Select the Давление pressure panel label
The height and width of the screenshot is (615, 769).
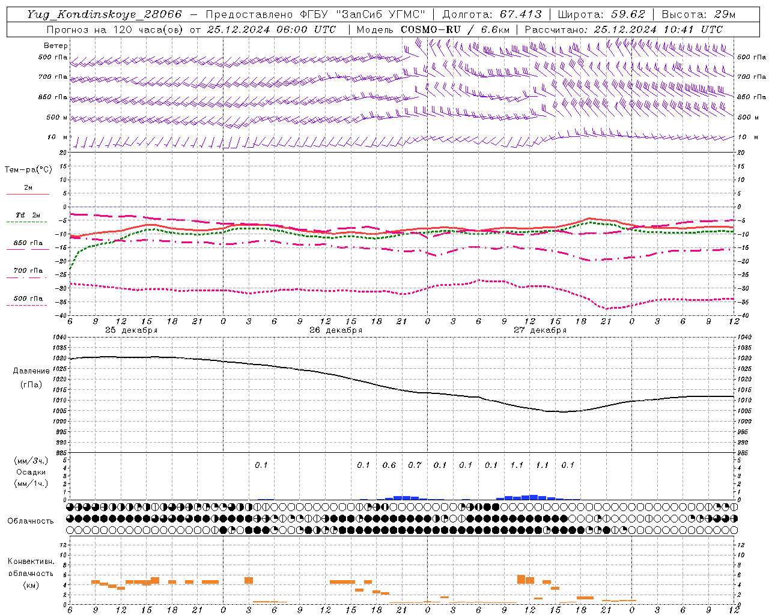[31, 371]
